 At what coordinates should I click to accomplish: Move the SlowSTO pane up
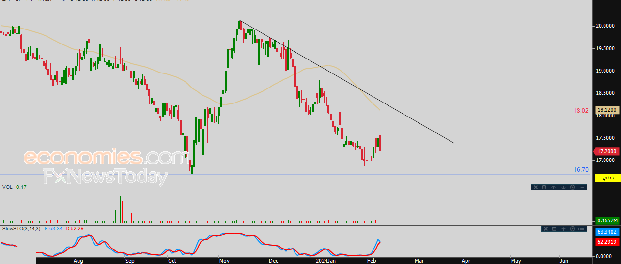[563, 229]
